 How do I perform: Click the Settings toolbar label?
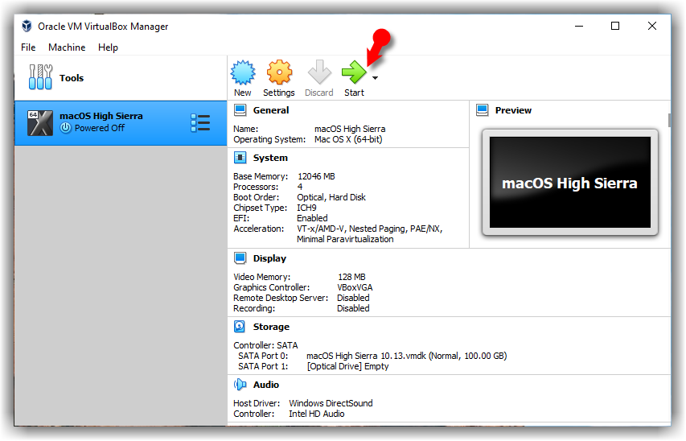click(279, 93)
